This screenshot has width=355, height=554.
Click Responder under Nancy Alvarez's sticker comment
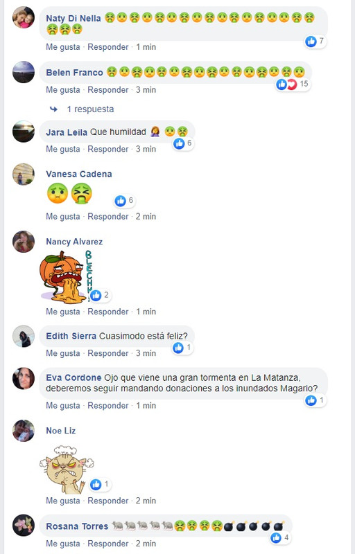[108, 312]
